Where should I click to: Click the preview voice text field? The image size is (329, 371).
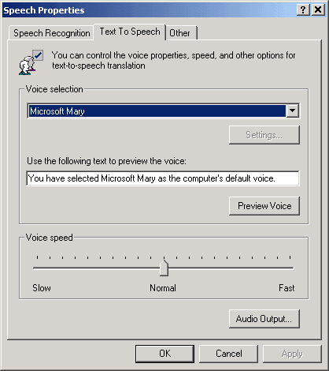click(x=163, y=178)
